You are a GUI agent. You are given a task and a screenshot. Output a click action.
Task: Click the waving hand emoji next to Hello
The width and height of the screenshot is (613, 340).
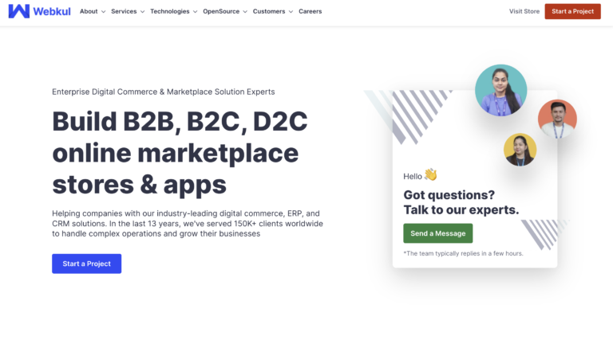pyautogui.click(x=430, y=174)
